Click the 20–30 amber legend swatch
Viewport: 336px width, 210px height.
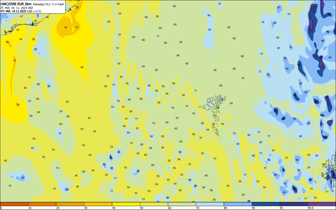70,204
